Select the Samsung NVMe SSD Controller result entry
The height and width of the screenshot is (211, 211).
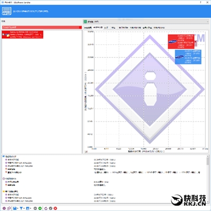22,35
